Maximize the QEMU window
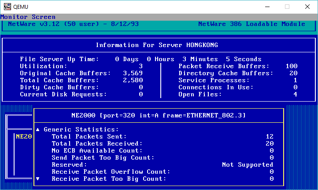Image resolution: width=318 pixels, height=190 pixels. (x=287, y=7)
